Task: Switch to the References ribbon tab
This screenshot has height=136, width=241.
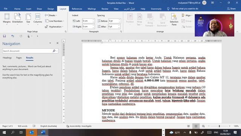Action: [x=77, y=9]
